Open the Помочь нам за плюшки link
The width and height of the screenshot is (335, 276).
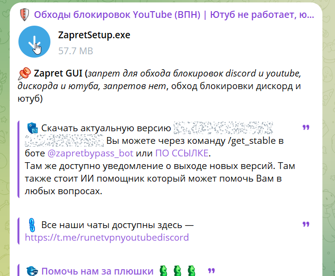97,271
